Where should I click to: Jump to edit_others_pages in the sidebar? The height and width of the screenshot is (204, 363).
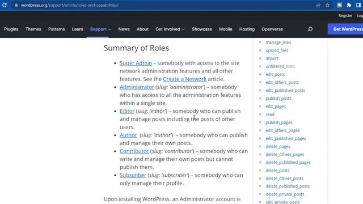pyautogui.click(x=282, y=130)
